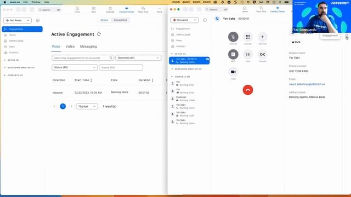The width and height of the screenshot is (351, 197).
Task: Click the Add Call plus icon
Action: click(x=262, y=37)
